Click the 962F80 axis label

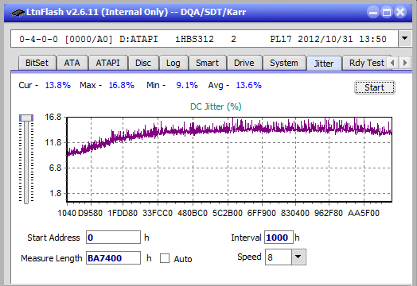[329, 213]
